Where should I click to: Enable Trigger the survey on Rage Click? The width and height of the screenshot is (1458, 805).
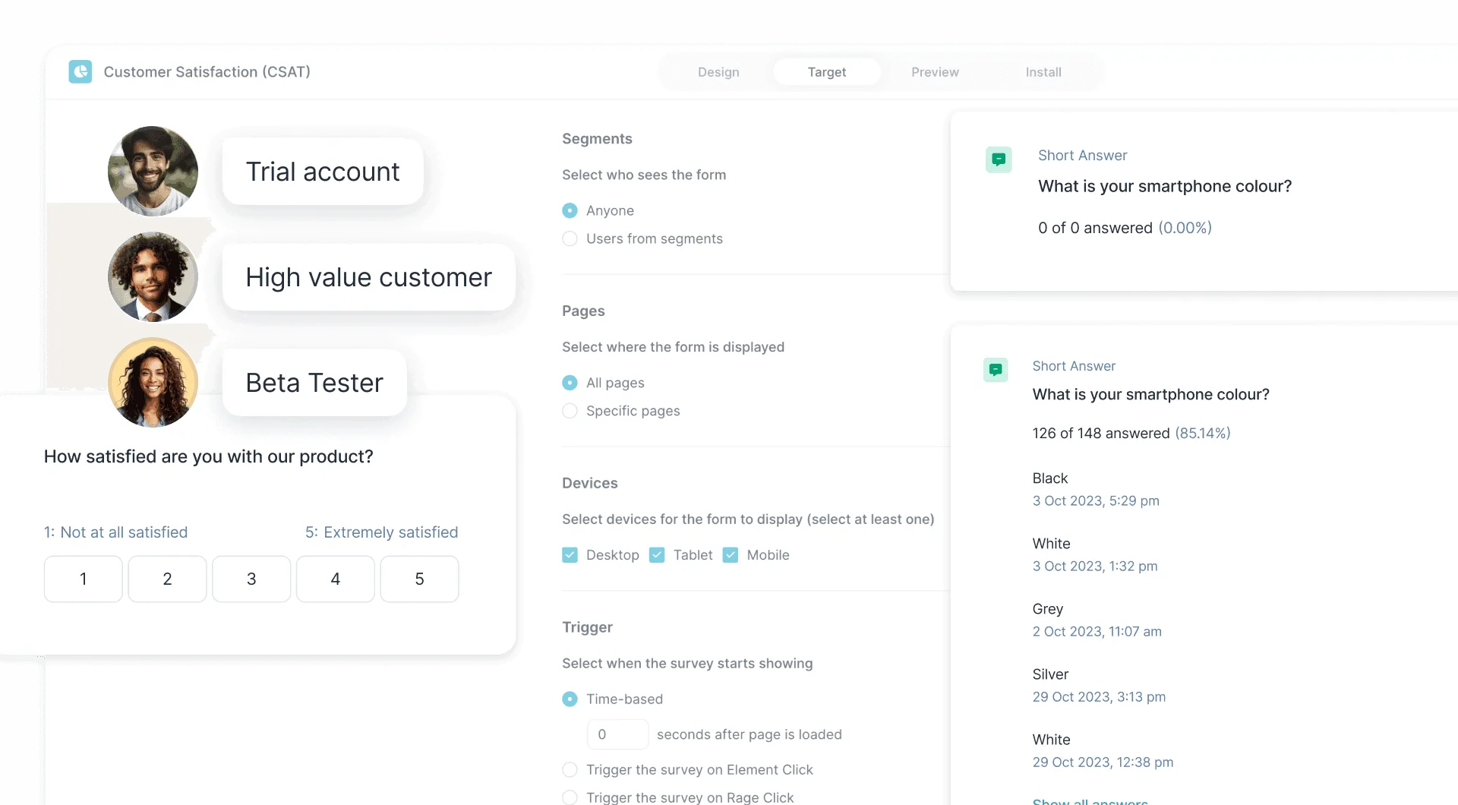[570, 797]
